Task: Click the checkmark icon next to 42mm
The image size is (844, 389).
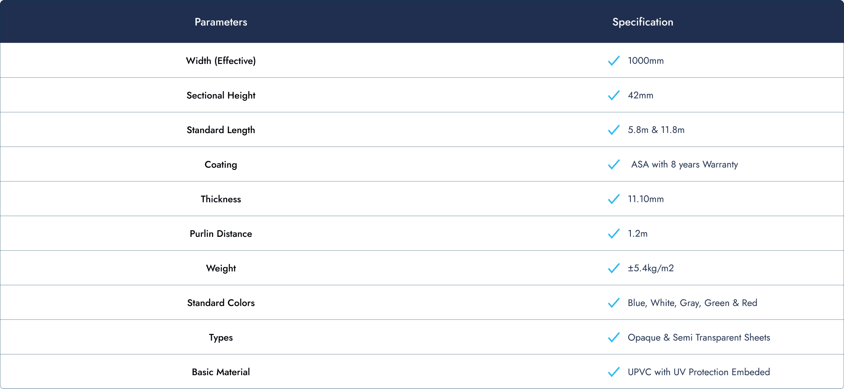Action: tap(614, 96)
